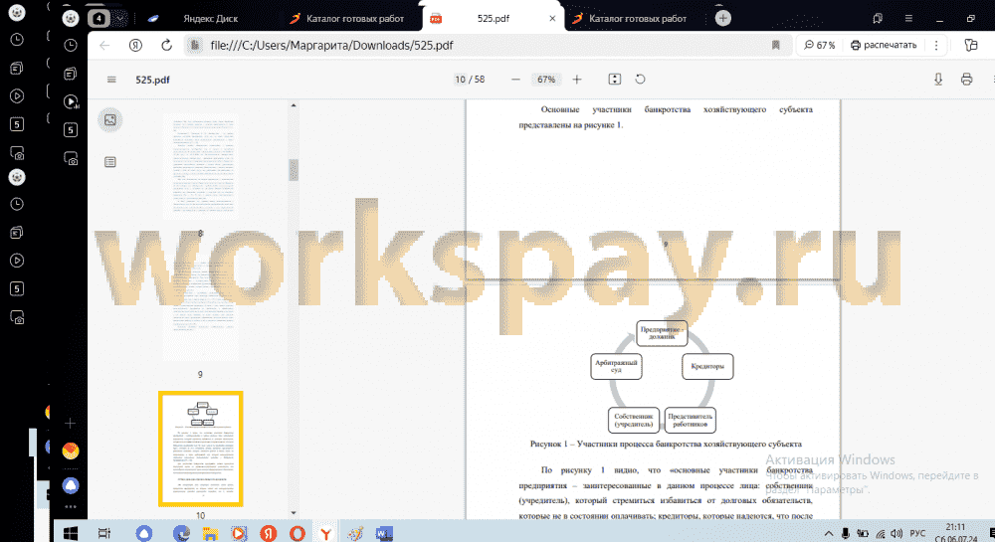Select highlighted page 10 thumbnail
This screenshot has height=542, width=995.
[201, 449]
